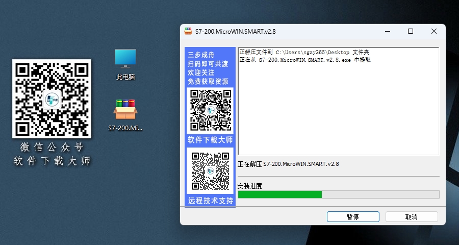
Task: Click the extraction log text area
Action: point(339,101)
